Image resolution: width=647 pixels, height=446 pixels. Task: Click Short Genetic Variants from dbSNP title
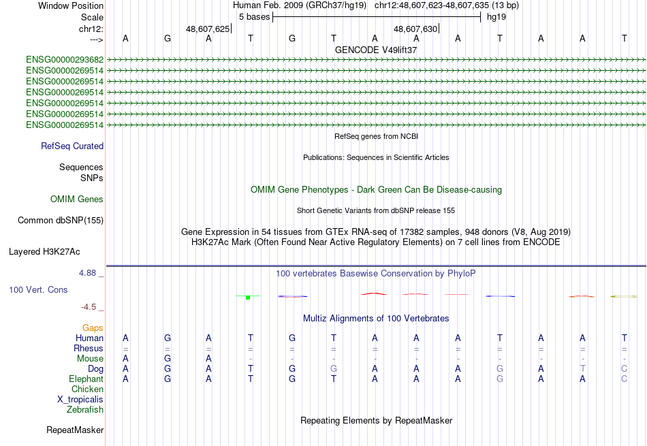tap(376, 210)
